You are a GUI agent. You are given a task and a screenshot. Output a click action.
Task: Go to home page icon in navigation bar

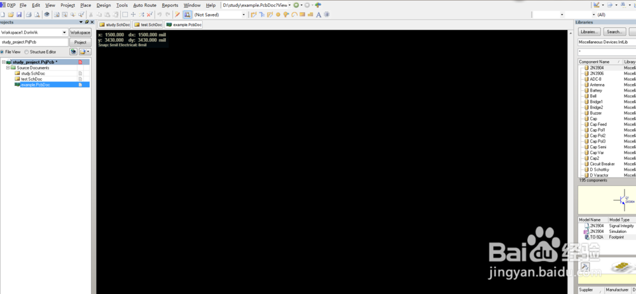[x=318, y=5]
